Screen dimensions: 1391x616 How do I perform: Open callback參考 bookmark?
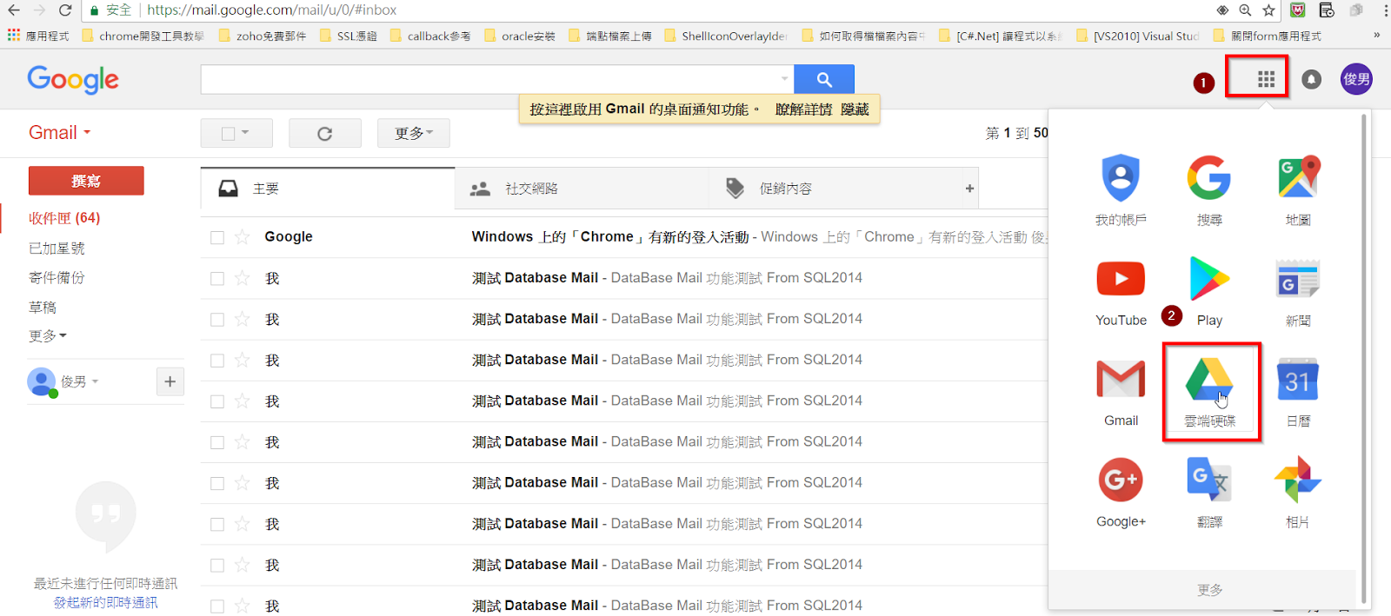tap(430, 36)
